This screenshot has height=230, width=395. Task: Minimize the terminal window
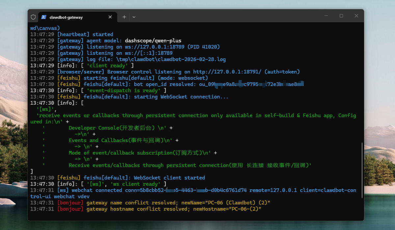click(326, 16)
